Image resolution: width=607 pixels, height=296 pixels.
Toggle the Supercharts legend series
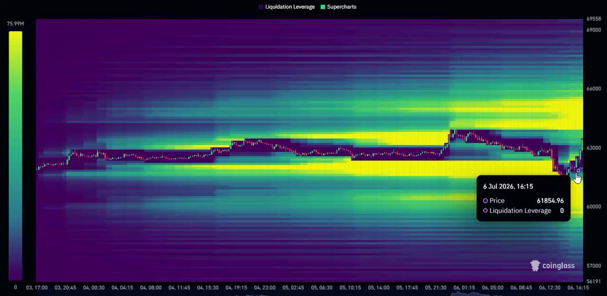(x=338, y=7)
